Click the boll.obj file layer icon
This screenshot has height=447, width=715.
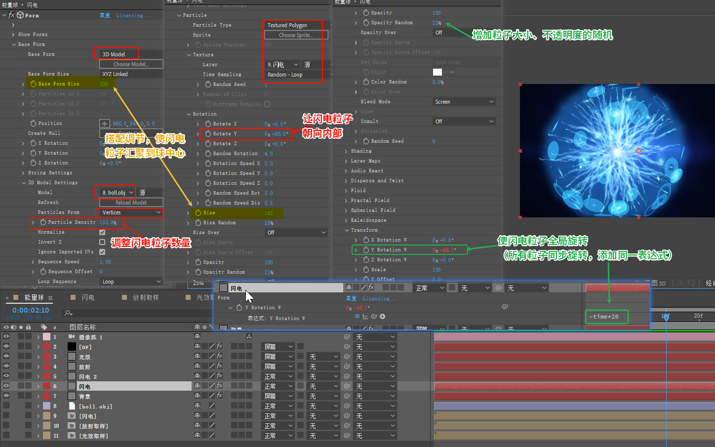coord(72,406)
